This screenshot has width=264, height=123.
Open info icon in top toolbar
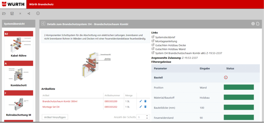pos(38,13)
